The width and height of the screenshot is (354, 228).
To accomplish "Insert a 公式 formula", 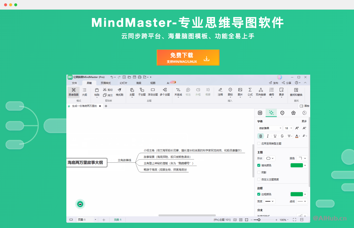I will click(x=250, y=92).
